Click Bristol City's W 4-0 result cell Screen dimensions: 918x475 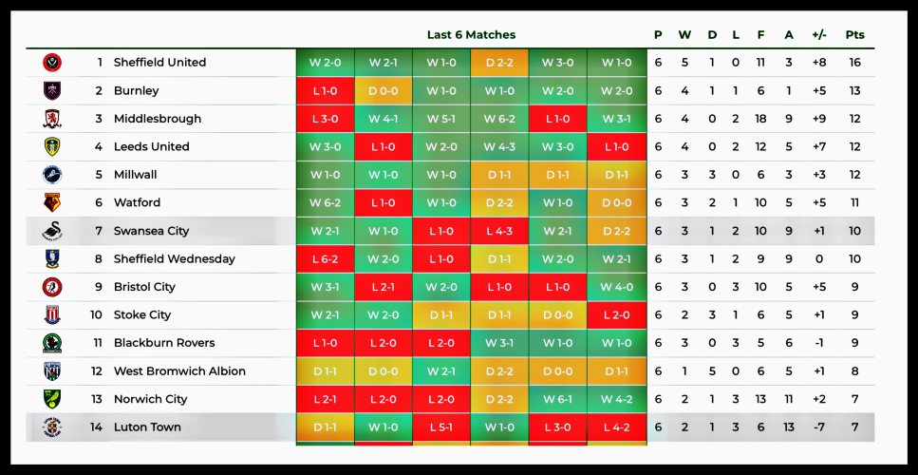616,287
